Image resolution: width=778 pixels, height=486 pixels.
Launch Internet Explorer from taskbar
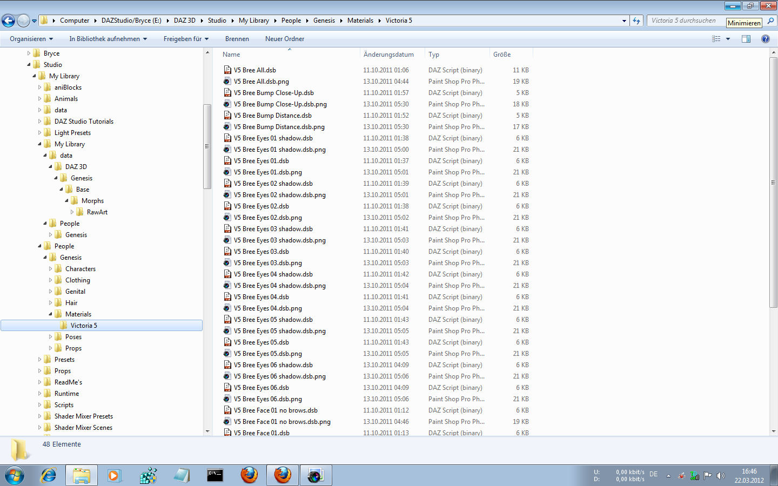tap(48, 476)
